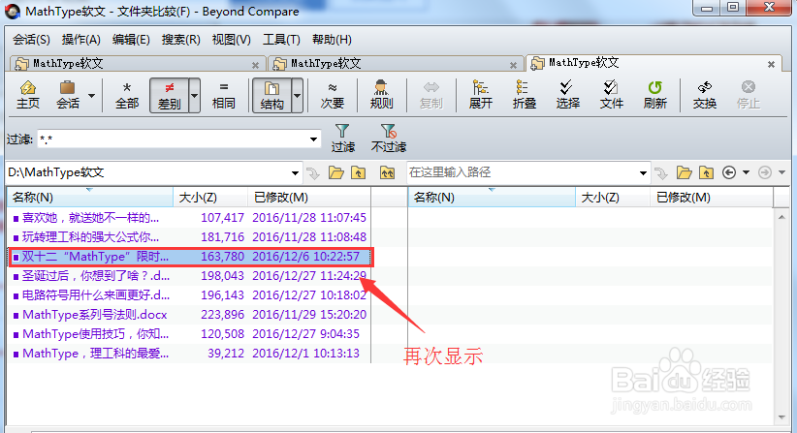
Task: Swap sides using 交换 icon
Action: (705, 95)
